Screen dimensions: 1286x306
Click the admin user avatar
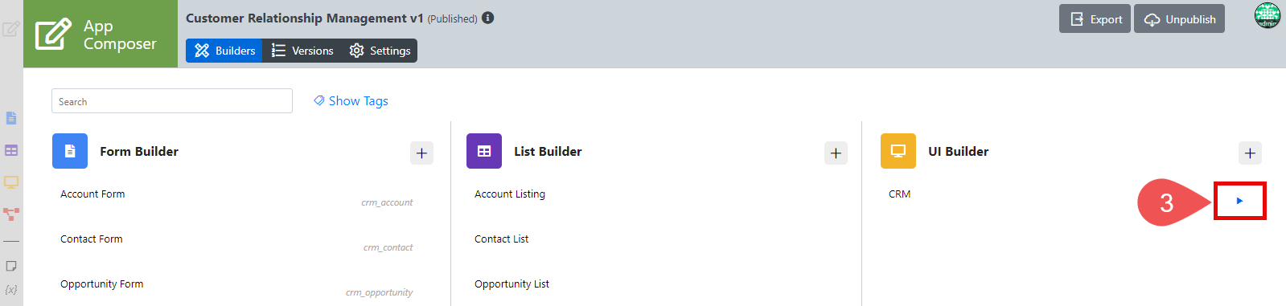coord(1268,15)
